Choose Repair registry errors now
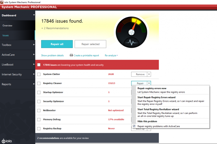217x144 pixels. click(171, 90)
